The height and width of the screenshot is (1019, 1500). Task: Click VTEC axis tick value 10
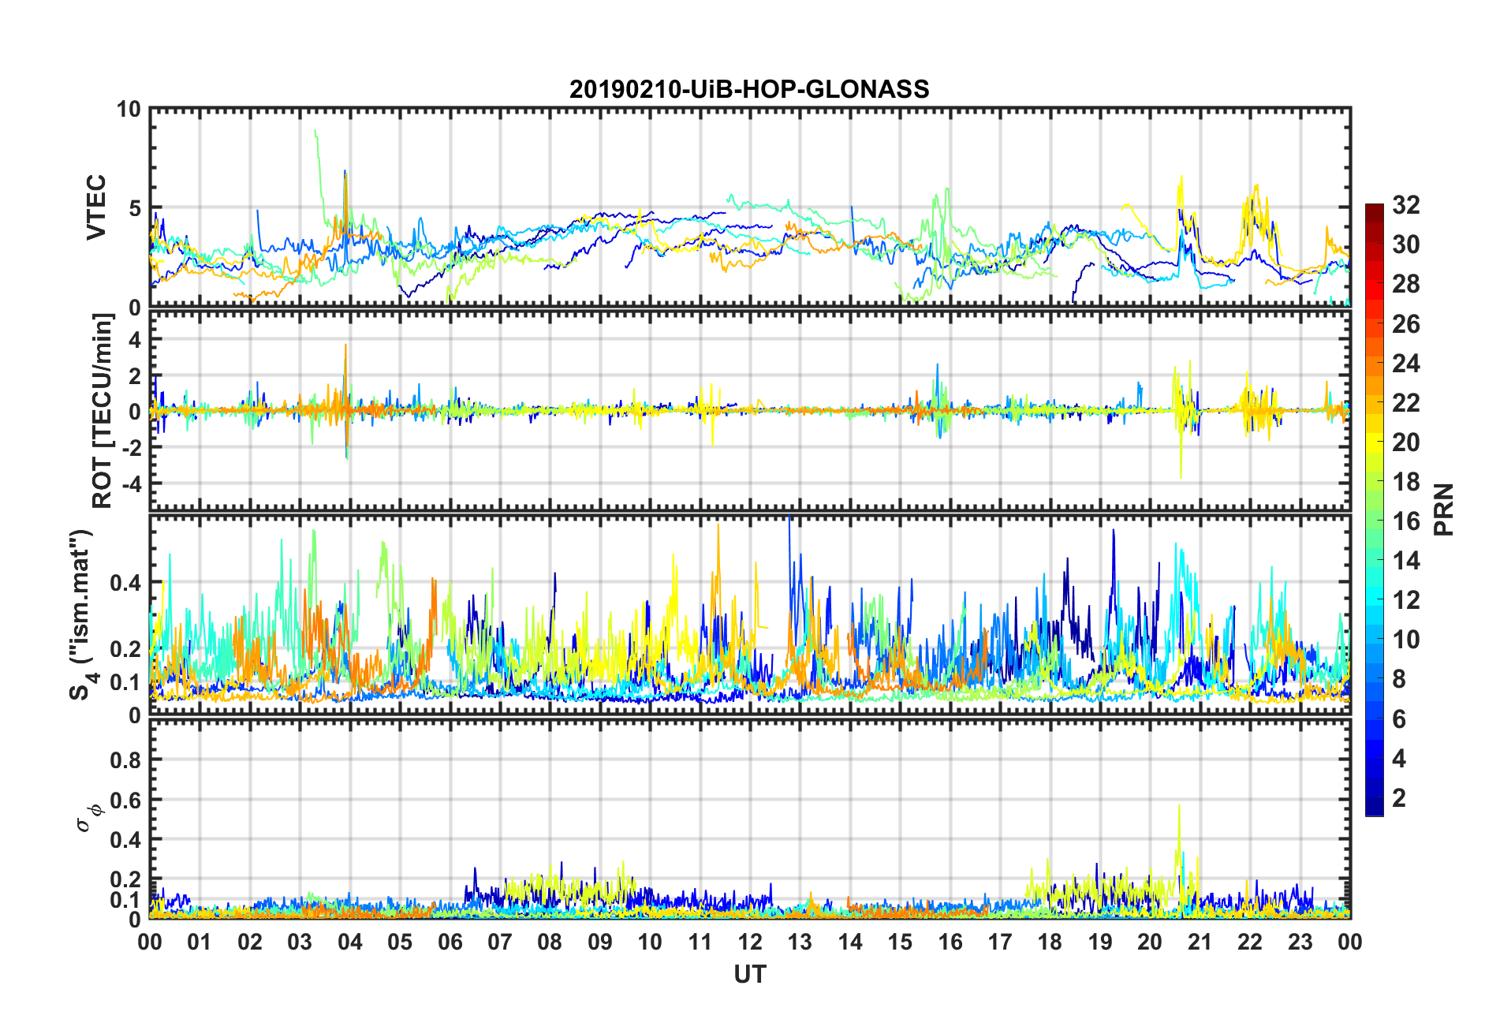129,110
